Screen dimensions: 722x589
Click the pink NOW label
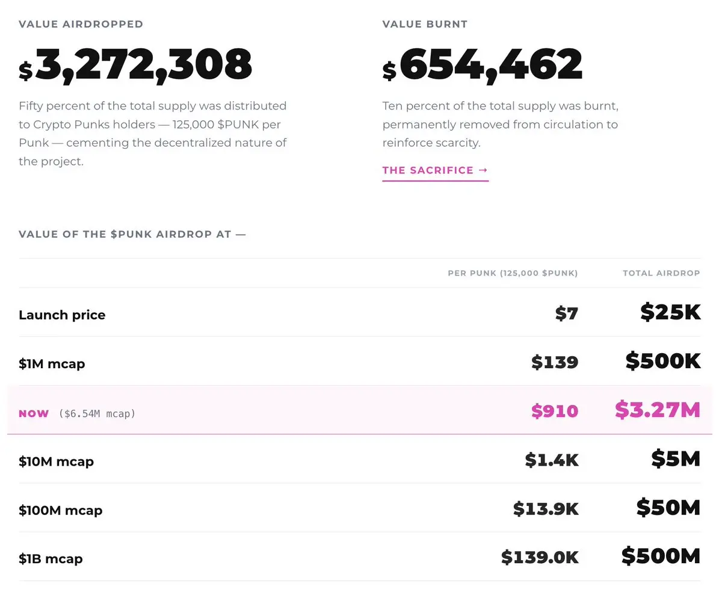click(x=34, y=414)
